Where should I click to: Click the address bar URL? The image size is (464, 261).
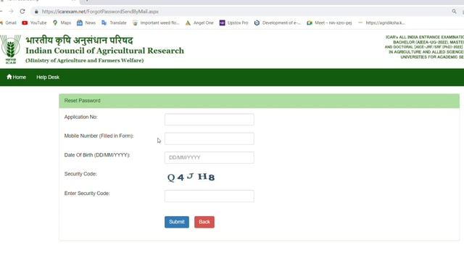point(100,12)
